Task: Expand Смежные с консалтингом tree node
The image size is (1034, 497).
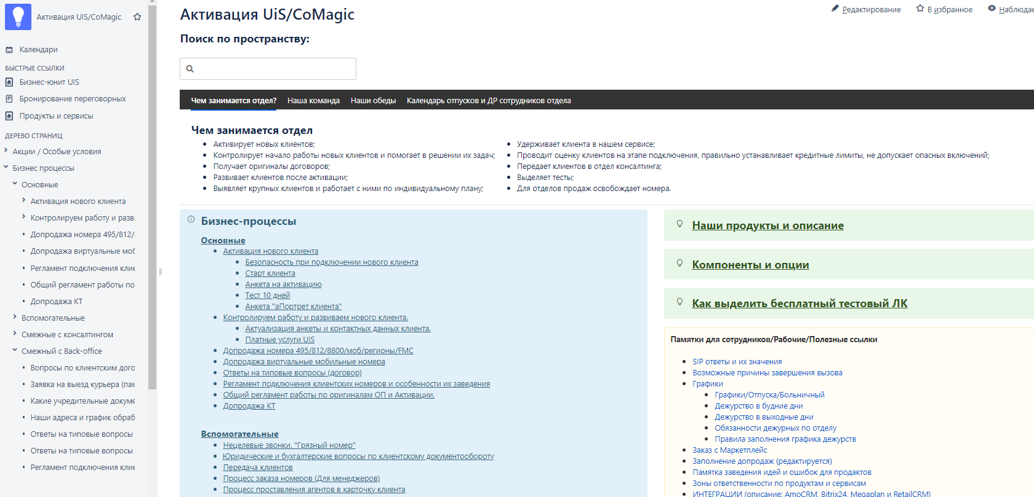Action: tap(15, 334)
